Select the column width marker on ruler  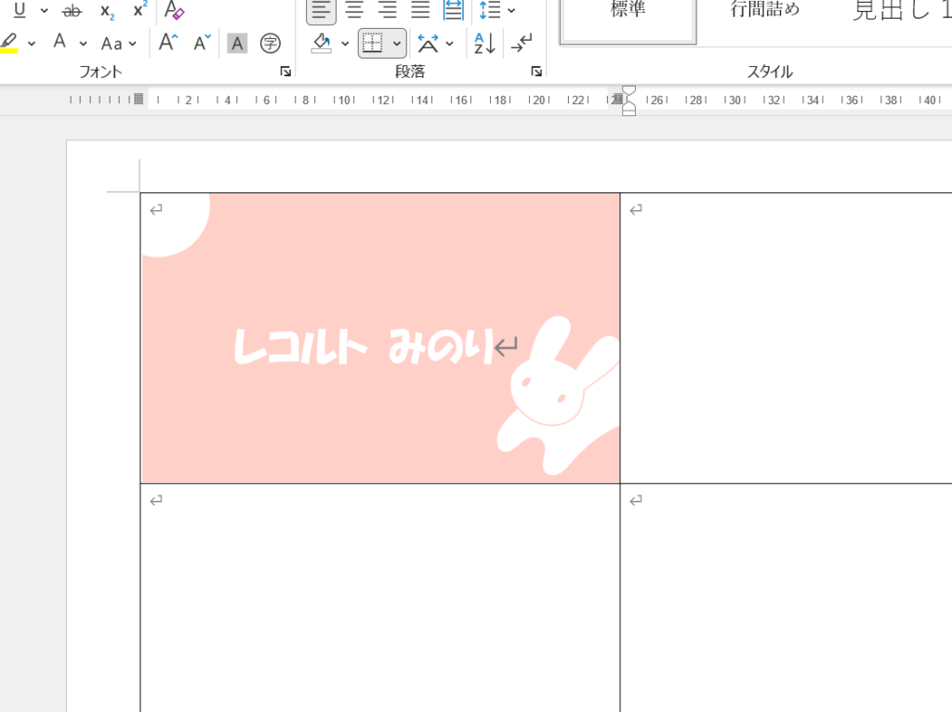pyautogui.click(x=617, y=99)
